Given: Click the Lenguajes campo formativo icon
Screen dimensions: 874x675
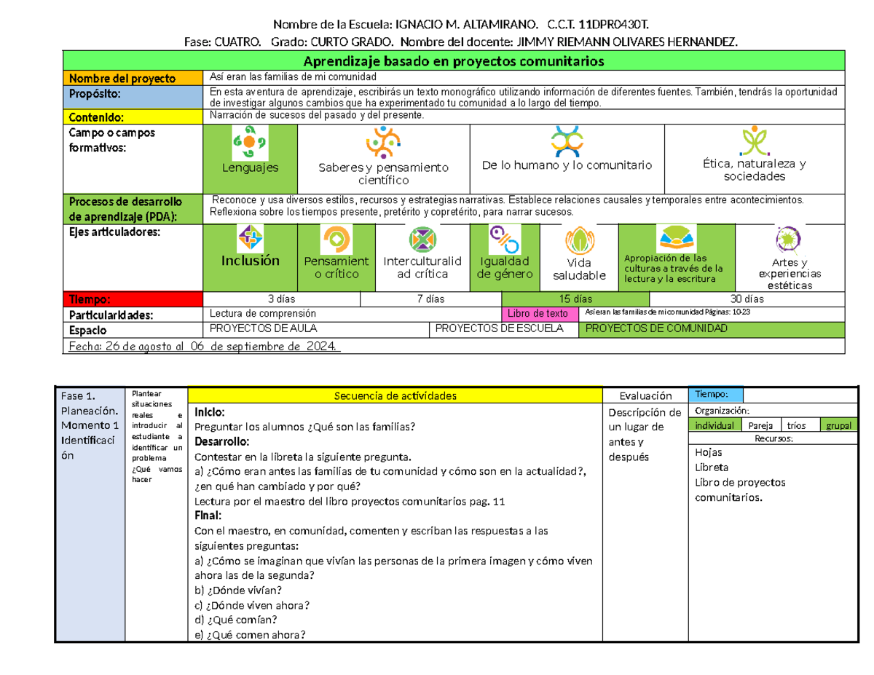Looking at the screenshot, I should 249,143.
